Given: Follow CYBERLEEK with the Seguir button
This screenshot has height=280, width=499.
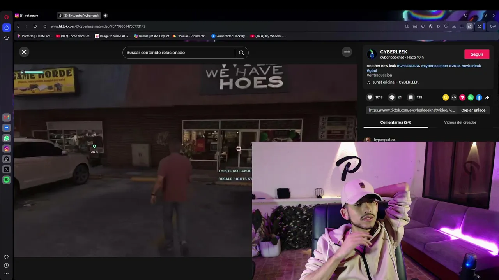Looking at the screenshot, I should coord(477,54).
